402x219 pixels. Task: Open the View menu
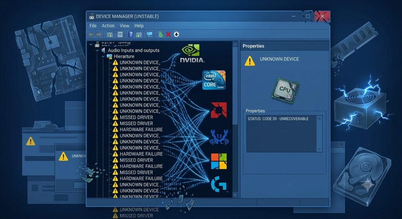coord(124,25)
